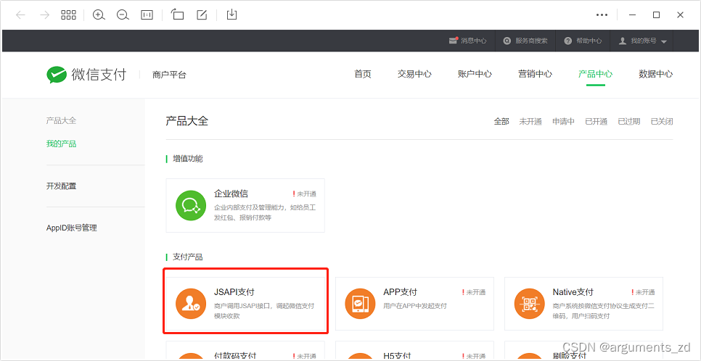The height and width of the screenshot is (361, 701).
Task: Click the 帮助中心 text link
Action: coord(589,41)
